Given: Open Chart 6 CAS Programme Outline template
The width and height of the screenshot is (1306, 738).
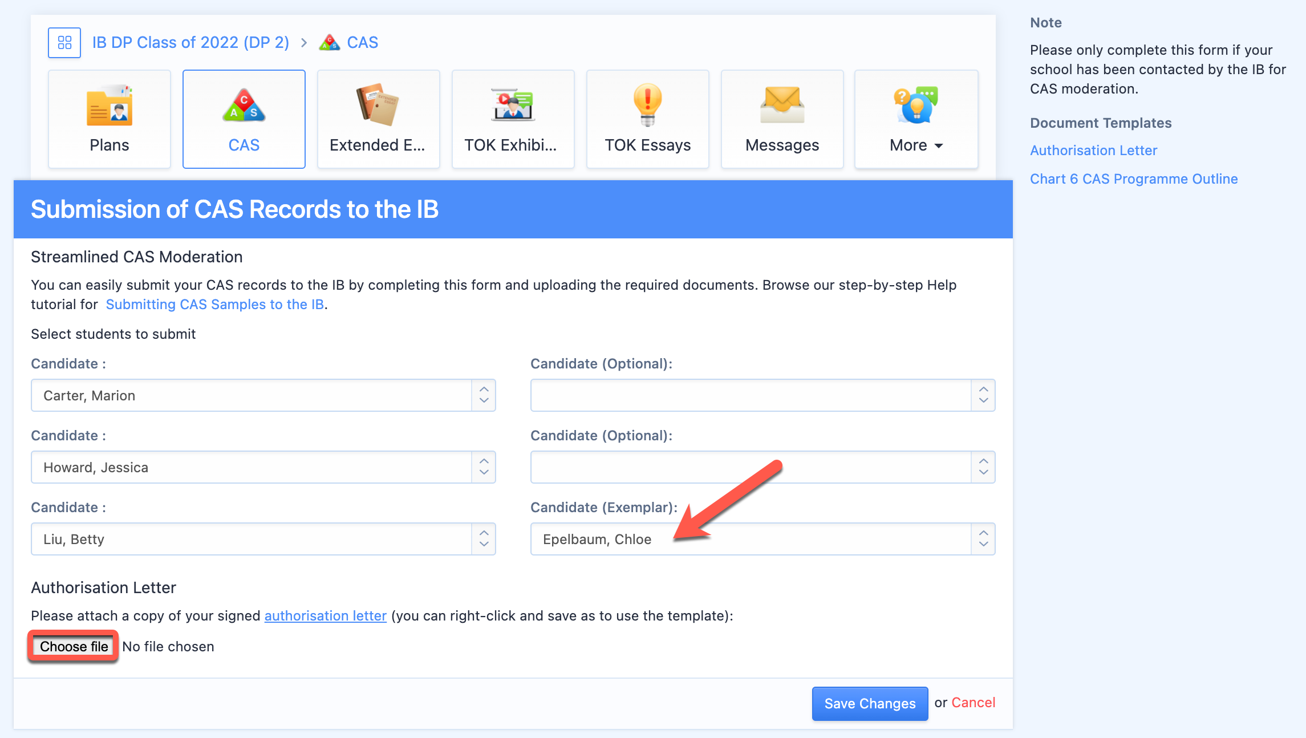Looking at the screenshot, I should [x=1134, y=179].
